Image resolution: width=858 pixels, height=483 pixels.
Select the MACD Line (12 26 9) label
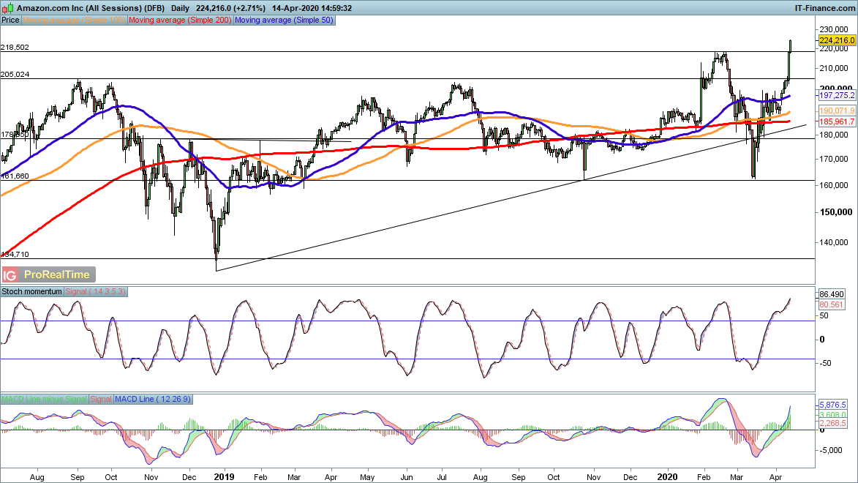pos(153,400)
